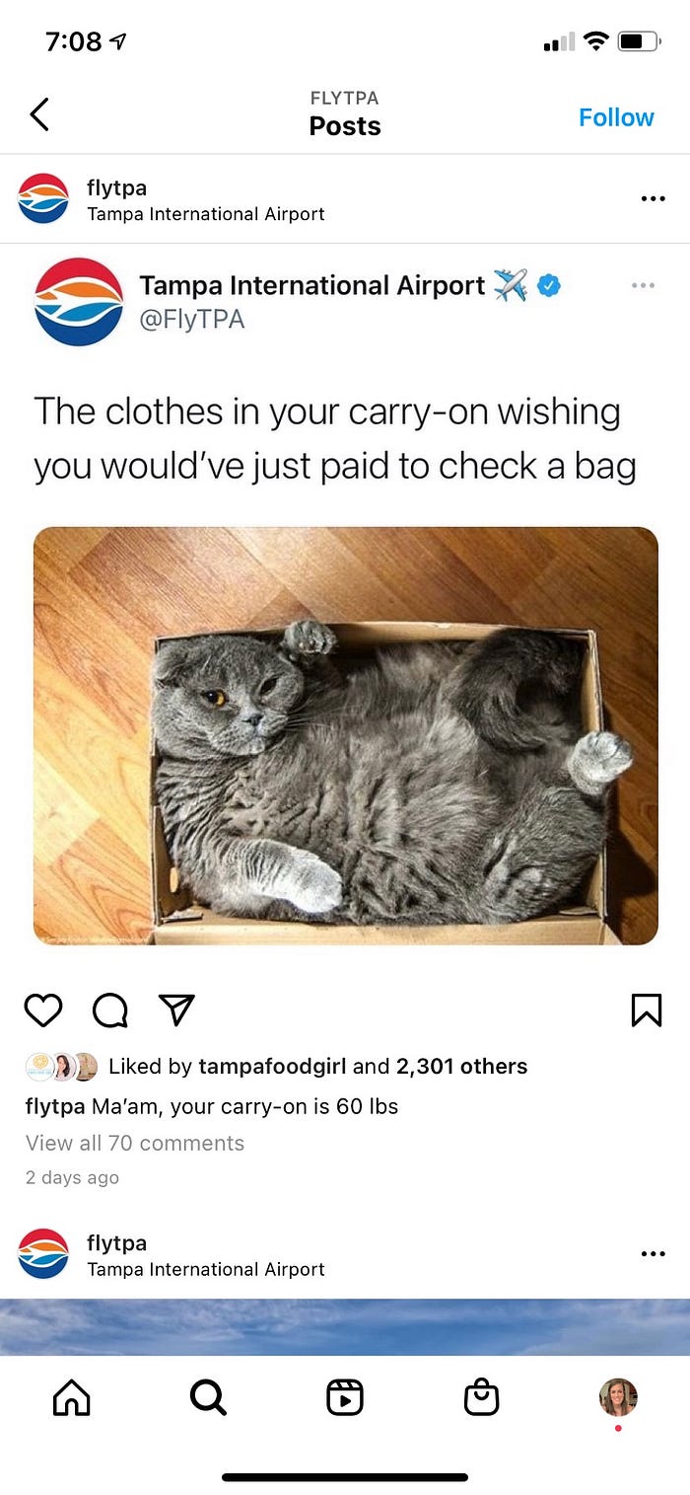Open options menu for first flytpa post
Image resolution: width=690 pixels, height=1495 pixels.
[x=653, y=198]
